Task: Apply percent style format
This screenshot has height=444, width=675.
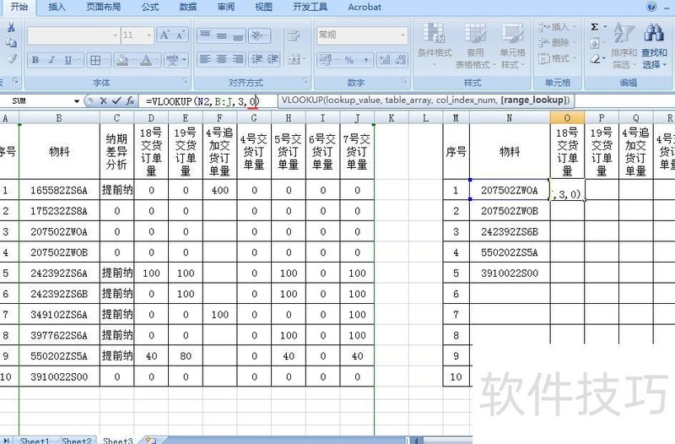Action: click(349, 60)
